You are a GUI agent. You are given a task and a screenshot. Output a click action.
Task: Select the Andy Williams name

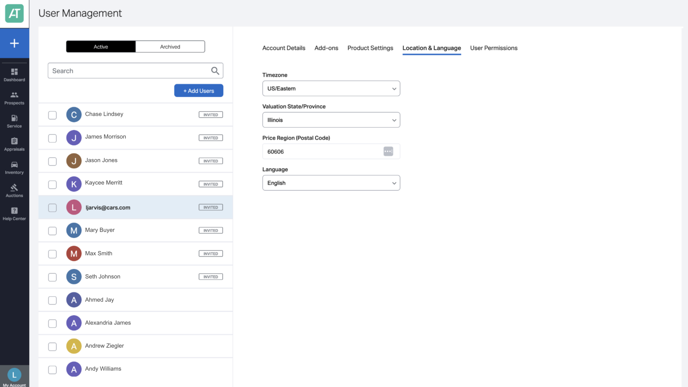(103, 368)
